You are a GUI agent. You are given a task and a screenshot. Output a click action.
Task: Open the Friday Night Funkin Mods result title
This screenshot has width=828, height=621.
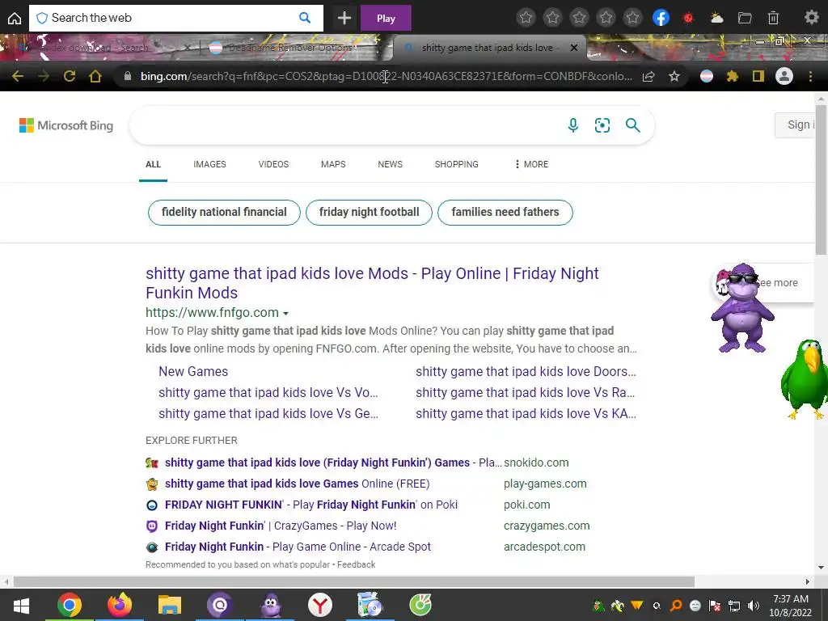point(372,283)
